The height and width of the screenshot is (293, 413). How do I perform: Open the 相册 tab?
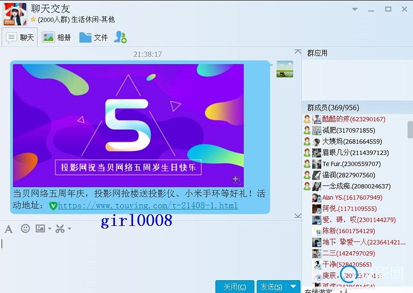(x=56, y=38)
